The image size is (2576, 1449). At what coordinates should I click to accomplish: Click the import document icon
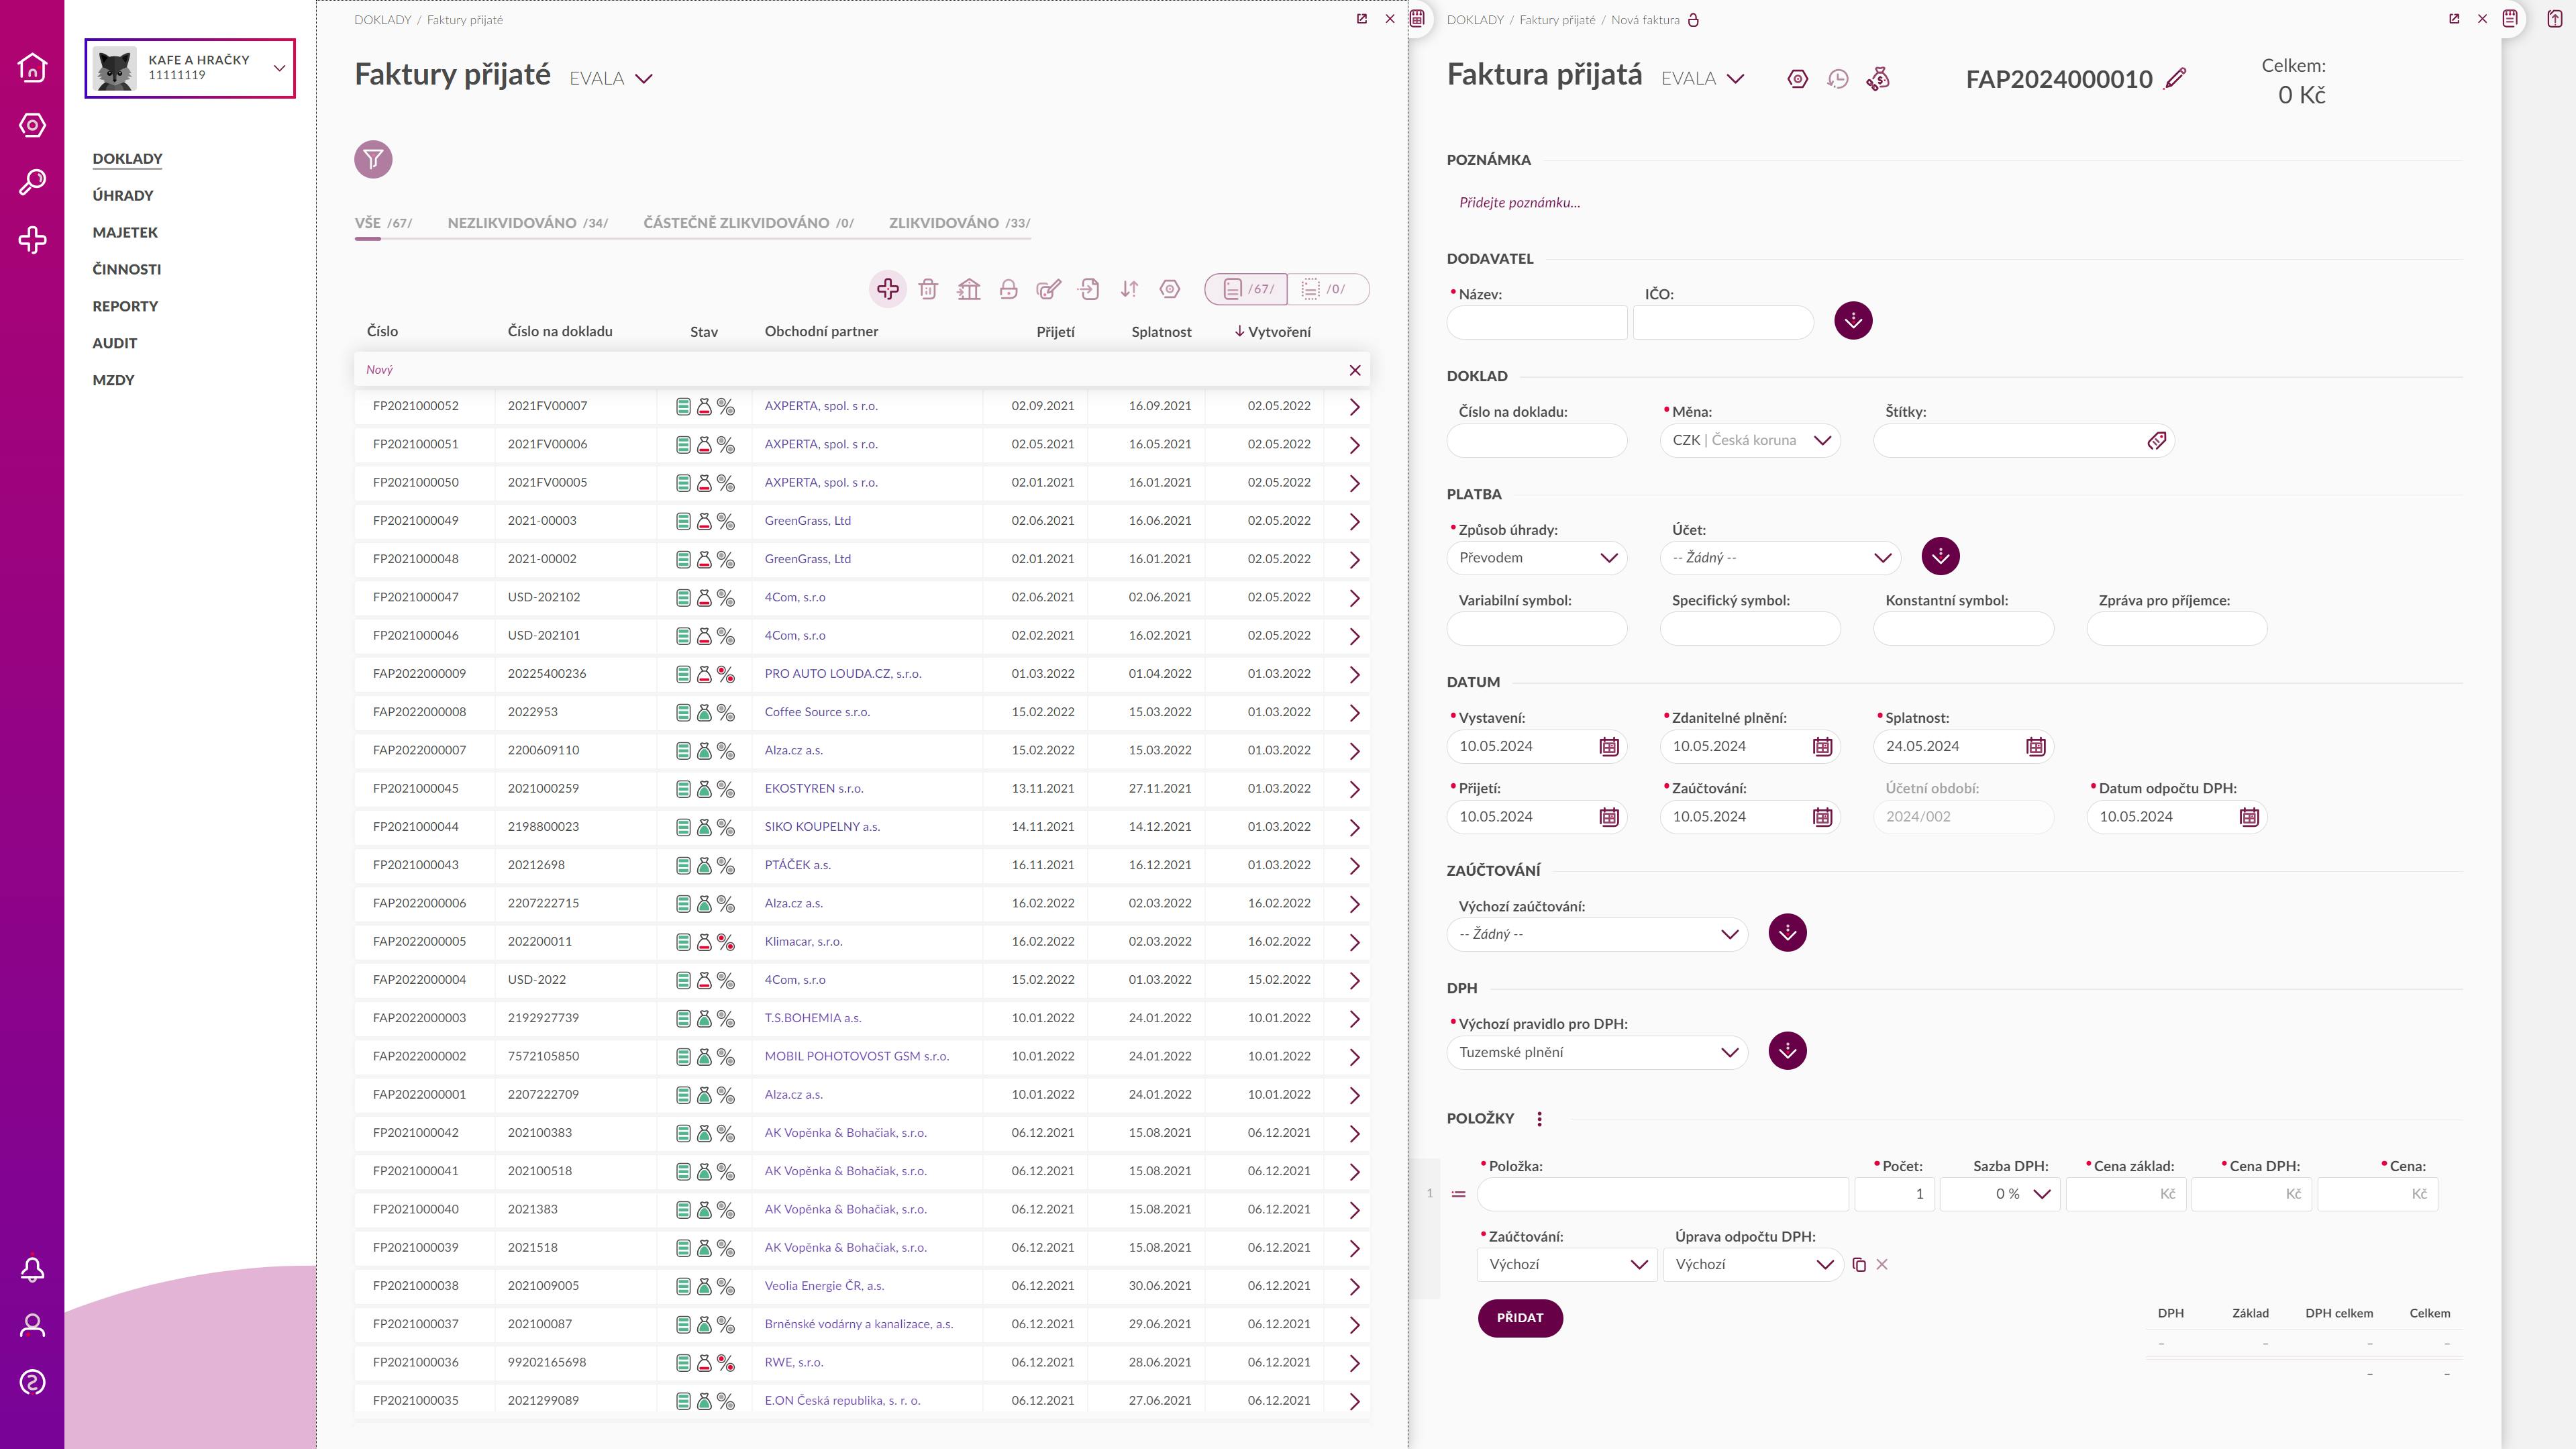(x=1089, y=289)
